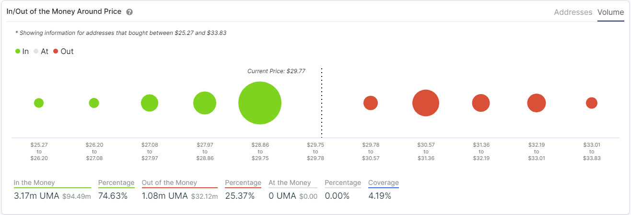Click red bubble for $32.19 to $33.01
Screen dimensions: 631x215
537,103
